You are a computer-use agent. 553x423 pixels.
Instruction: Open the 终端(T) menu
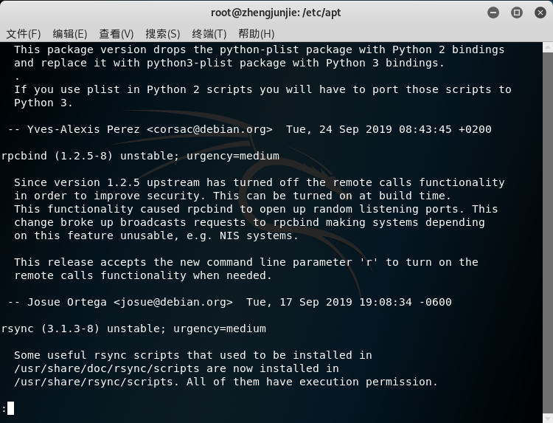(x=209, y=34)
